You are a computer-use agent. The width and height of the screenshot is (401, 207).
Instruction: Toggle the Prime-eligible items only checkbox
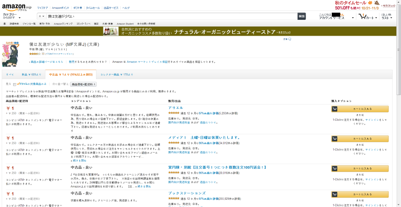point(15,84)
